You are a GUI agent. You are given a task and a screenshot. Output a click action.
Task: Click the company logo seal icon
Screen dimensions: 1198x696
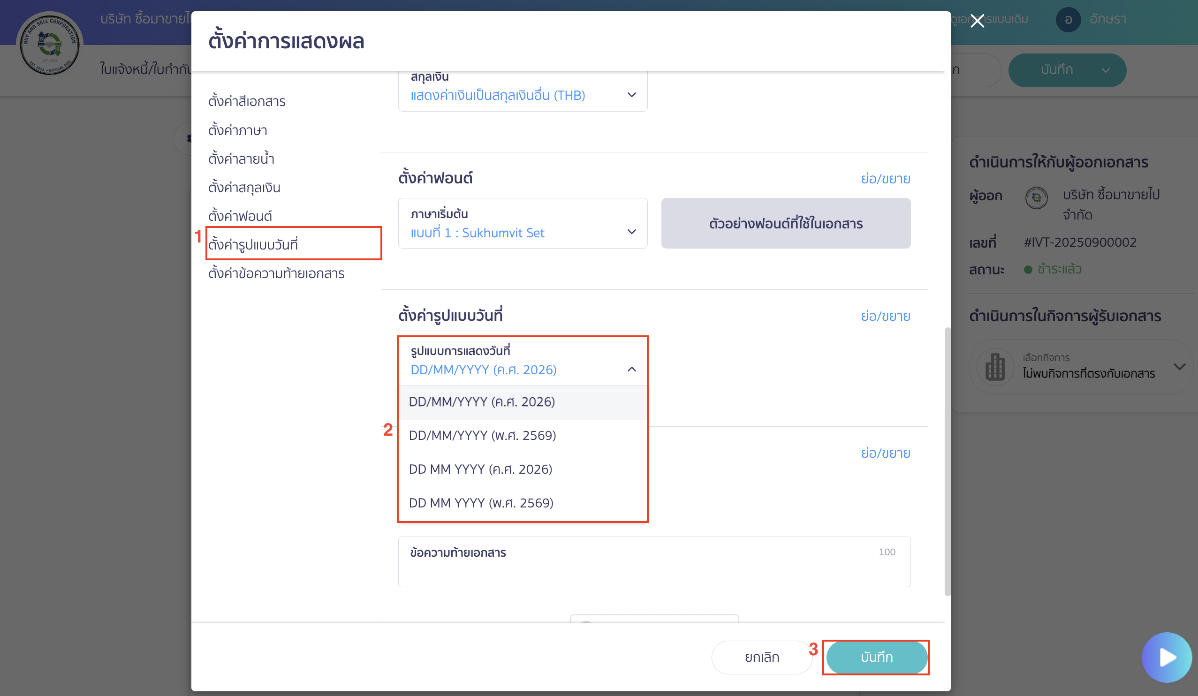tap(50, 44)
